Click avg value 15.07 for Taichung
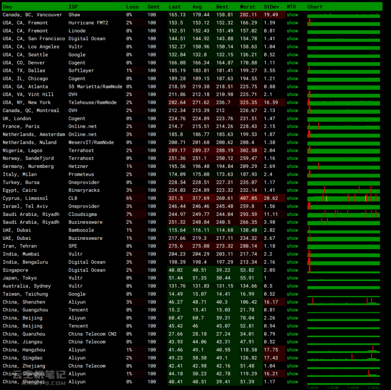391x390 pixels. point(199,294)
